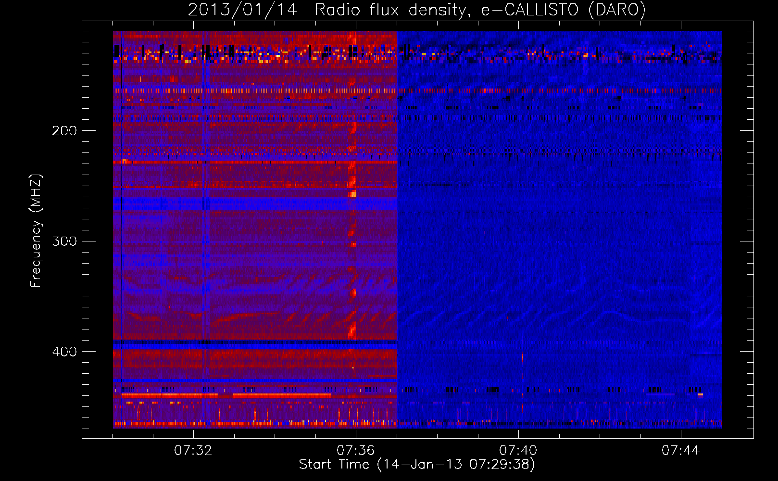Click the 200 frequency tick label
Viewport: 778px width, 481px height.
point(64,131)
